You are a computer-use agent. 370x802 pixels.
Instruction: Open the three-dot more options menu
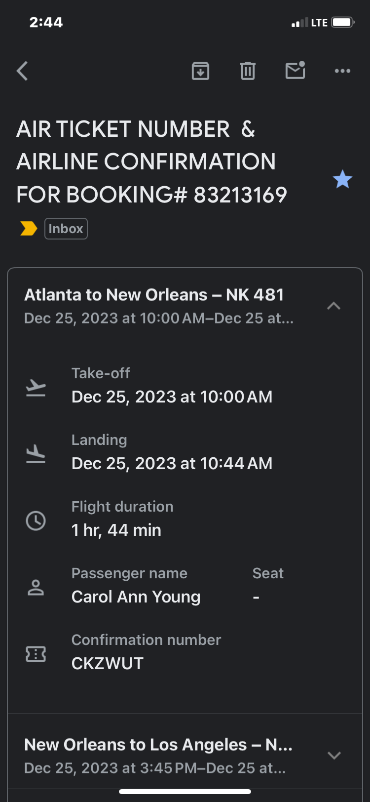click(342, 71)
